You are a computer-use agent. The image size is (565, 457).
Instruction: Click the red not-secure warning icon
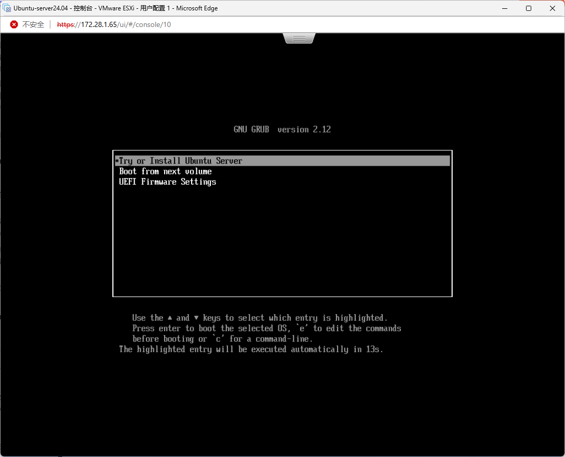click(14, 24)
